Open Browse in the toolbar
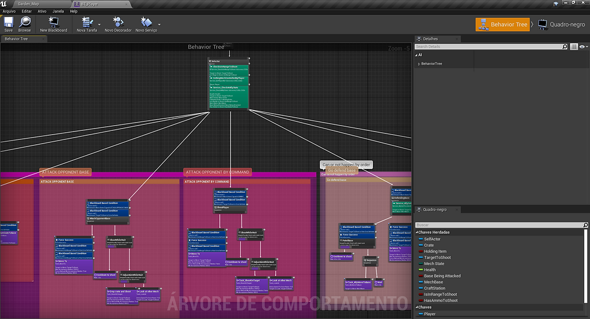This screenshot has width=590, height=319. click(25, 22)
